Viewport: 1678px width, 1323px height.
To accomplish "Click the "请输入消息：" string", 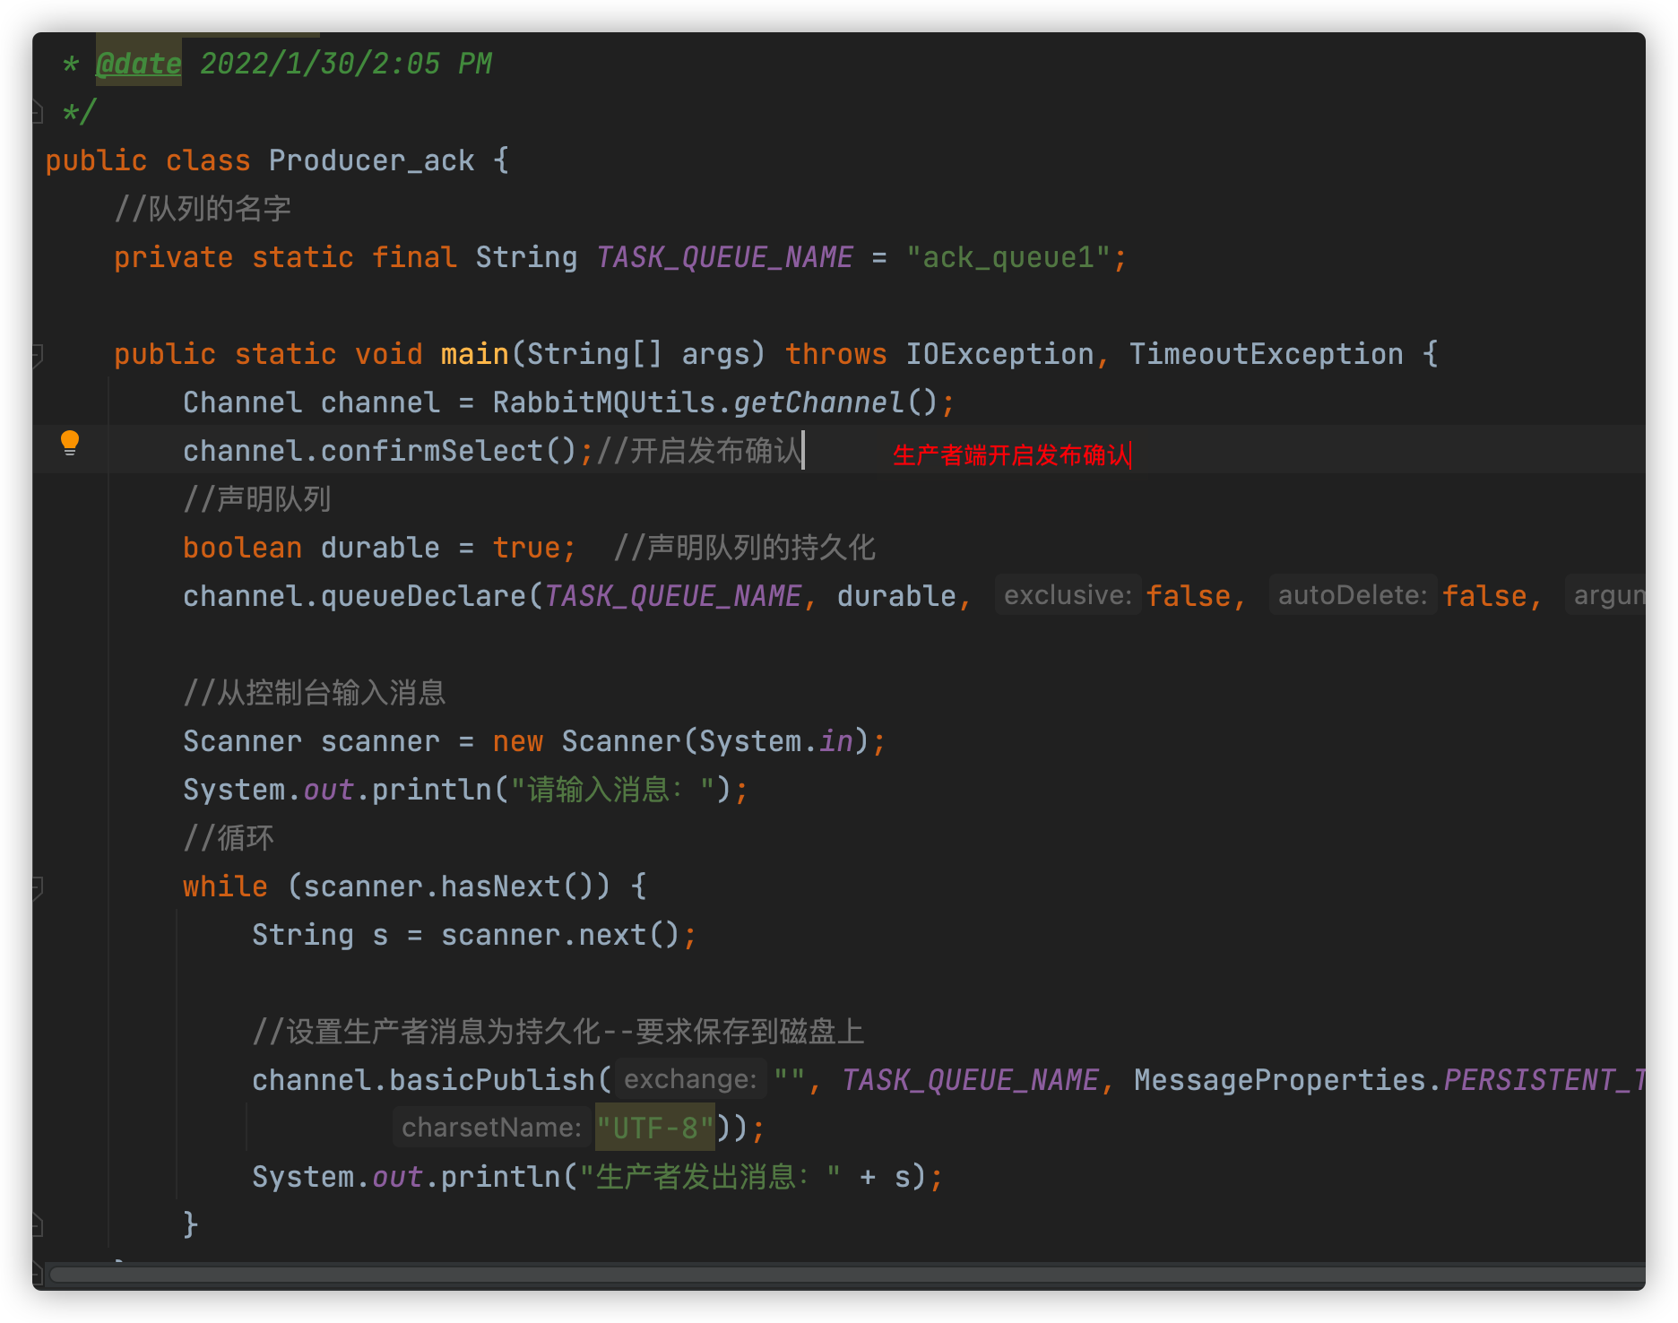I will click(612, 790).
